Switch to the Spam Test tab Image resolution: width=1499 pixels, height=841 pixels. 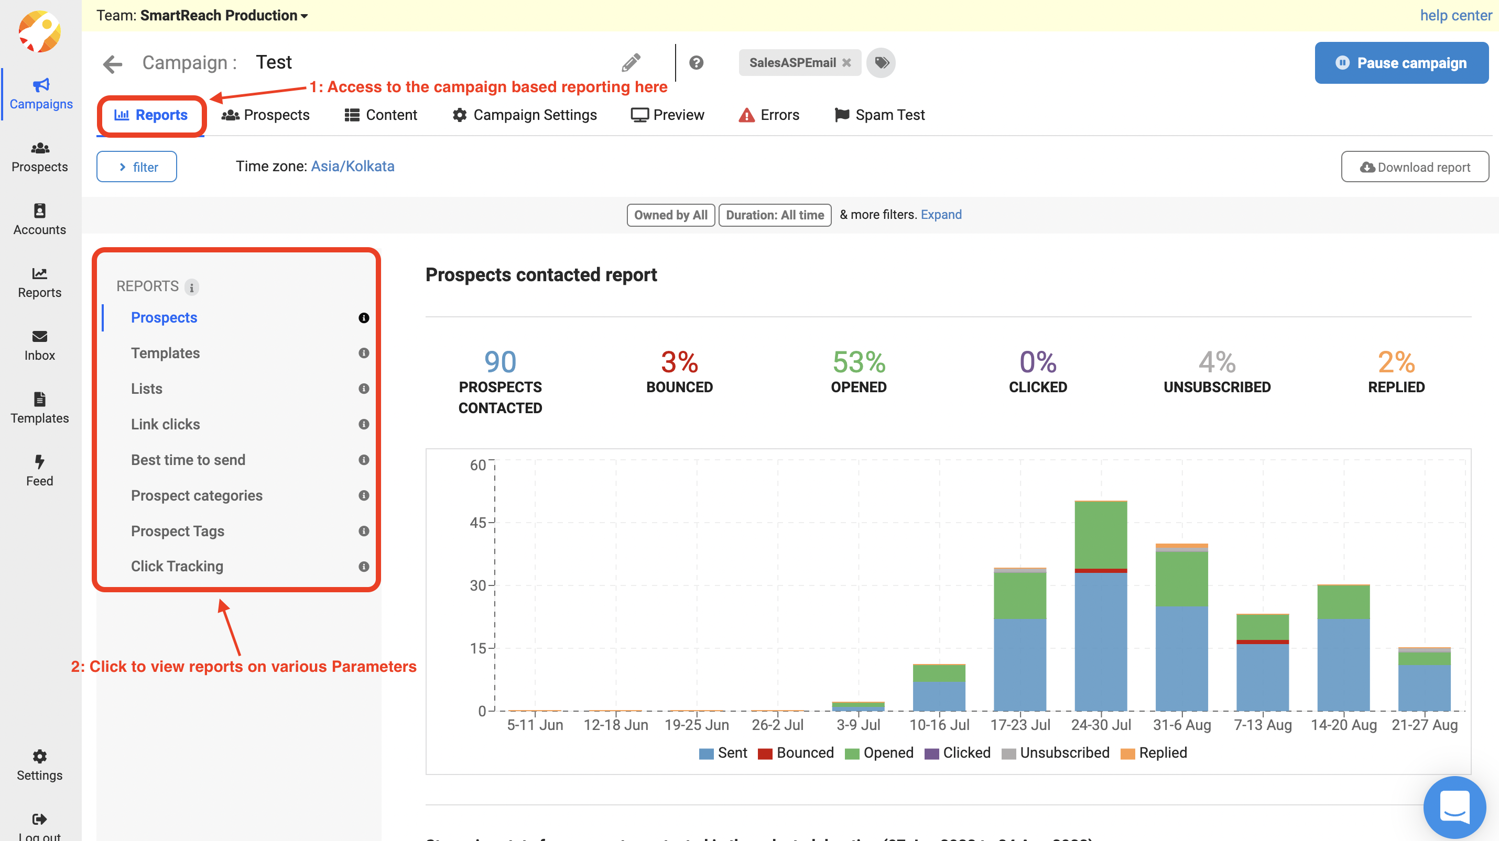879,115
